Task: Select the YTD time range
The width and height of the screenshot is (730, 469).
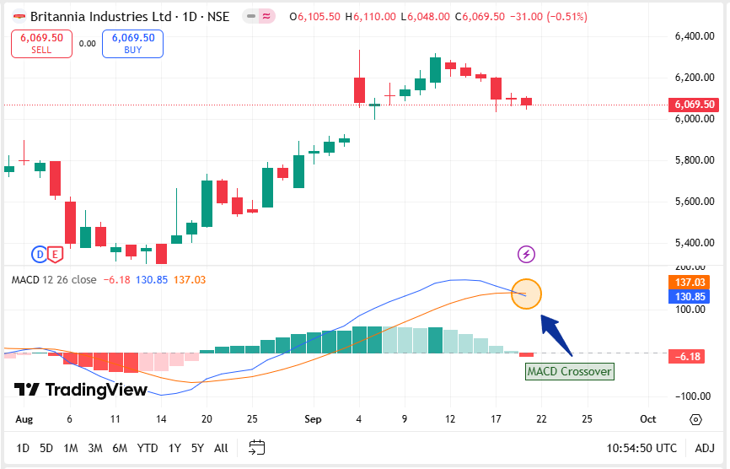Action: pos(148,448)
